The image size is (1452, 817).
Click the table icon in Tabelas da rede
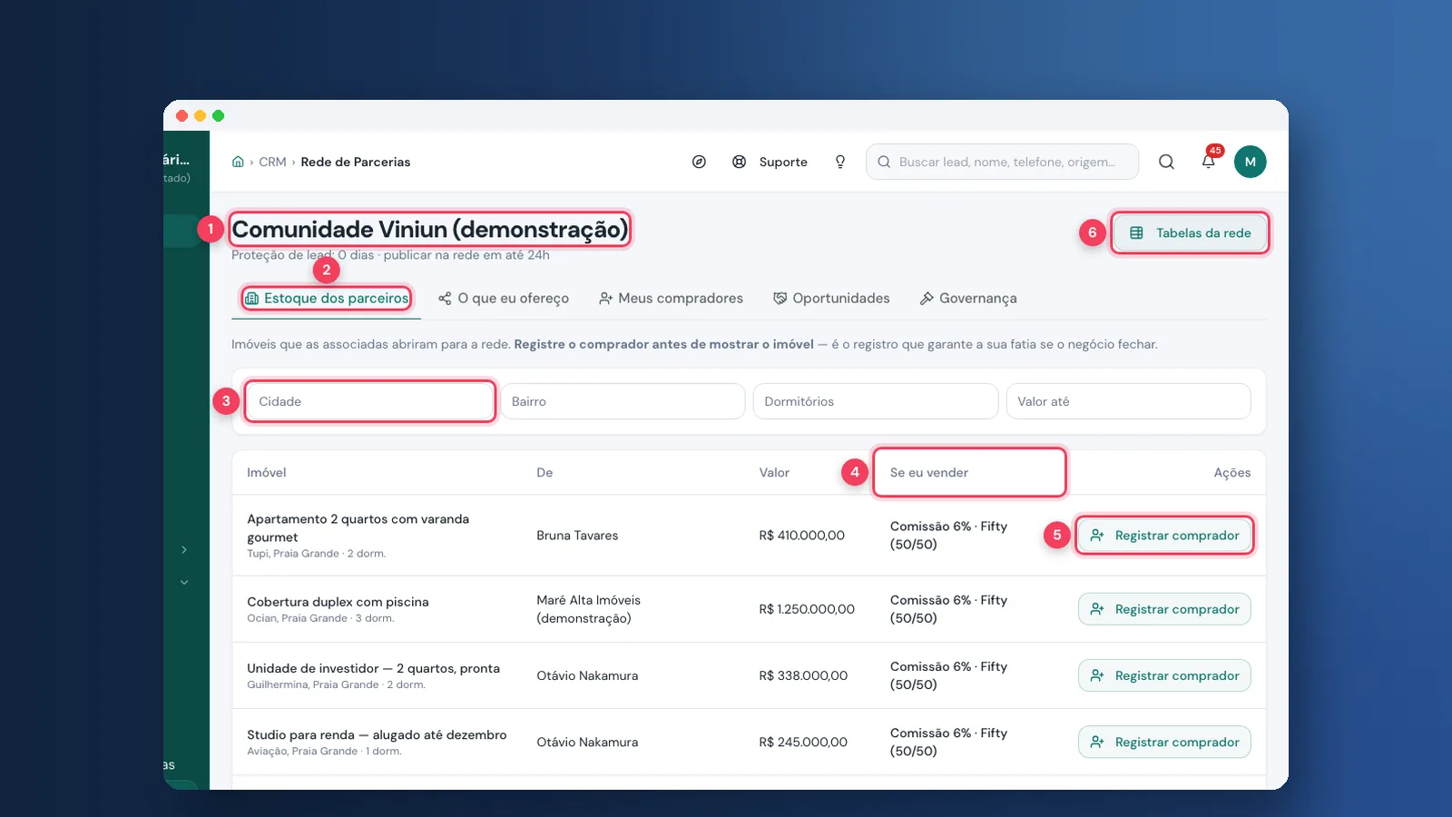click(x=1136, y=233)
